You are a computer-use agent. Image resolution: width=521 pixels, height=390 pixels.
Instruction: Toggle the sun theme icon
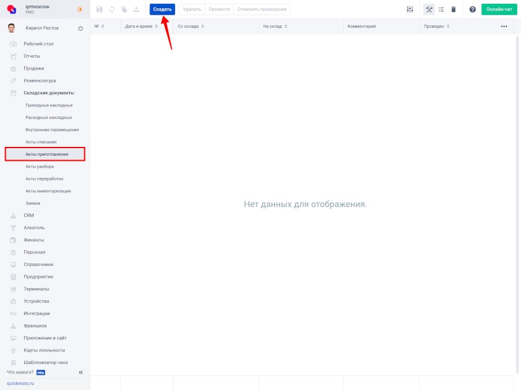coord(79,9)
